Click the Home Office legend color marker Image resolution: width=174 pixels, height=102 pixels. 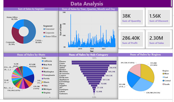click(44, 36)
